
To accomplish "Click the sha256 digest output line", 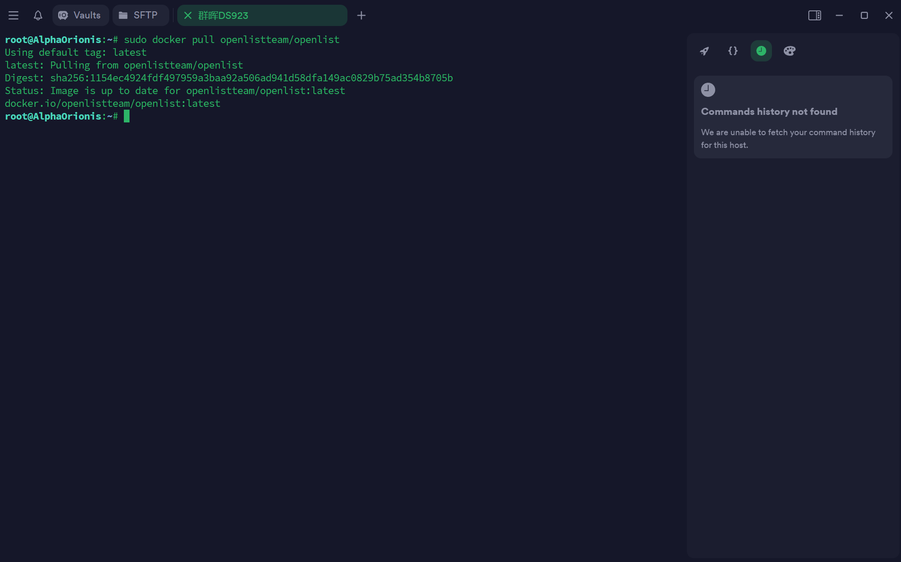I will [251, 78].
